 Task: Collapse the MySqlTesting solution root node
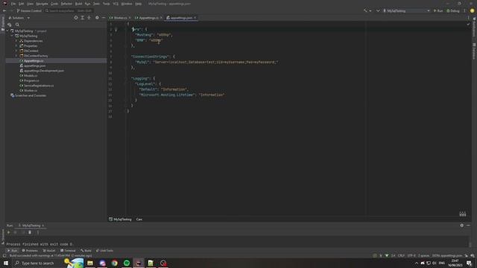point(7,31)
